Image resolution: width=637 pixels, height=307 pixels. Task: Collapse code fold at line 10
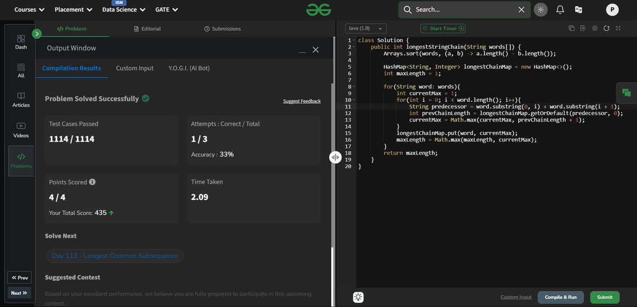click(x=355, y=100)
